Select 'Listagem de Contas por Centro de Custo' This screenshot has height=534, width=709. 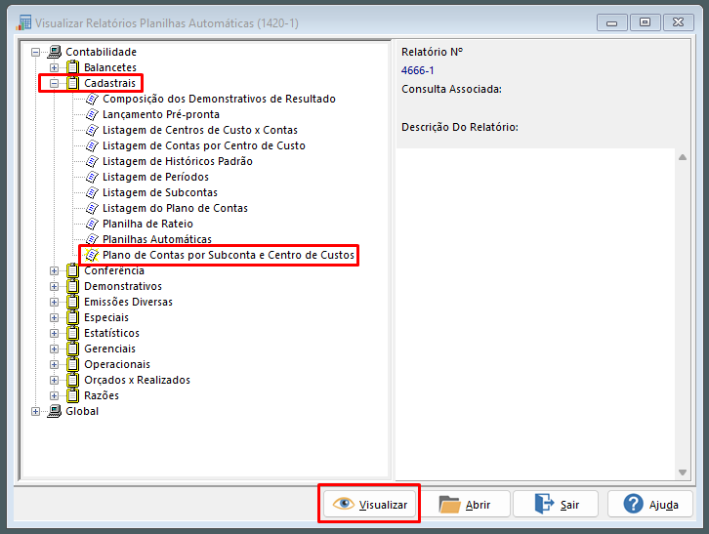pyautogui.click(x=204, y=145)
